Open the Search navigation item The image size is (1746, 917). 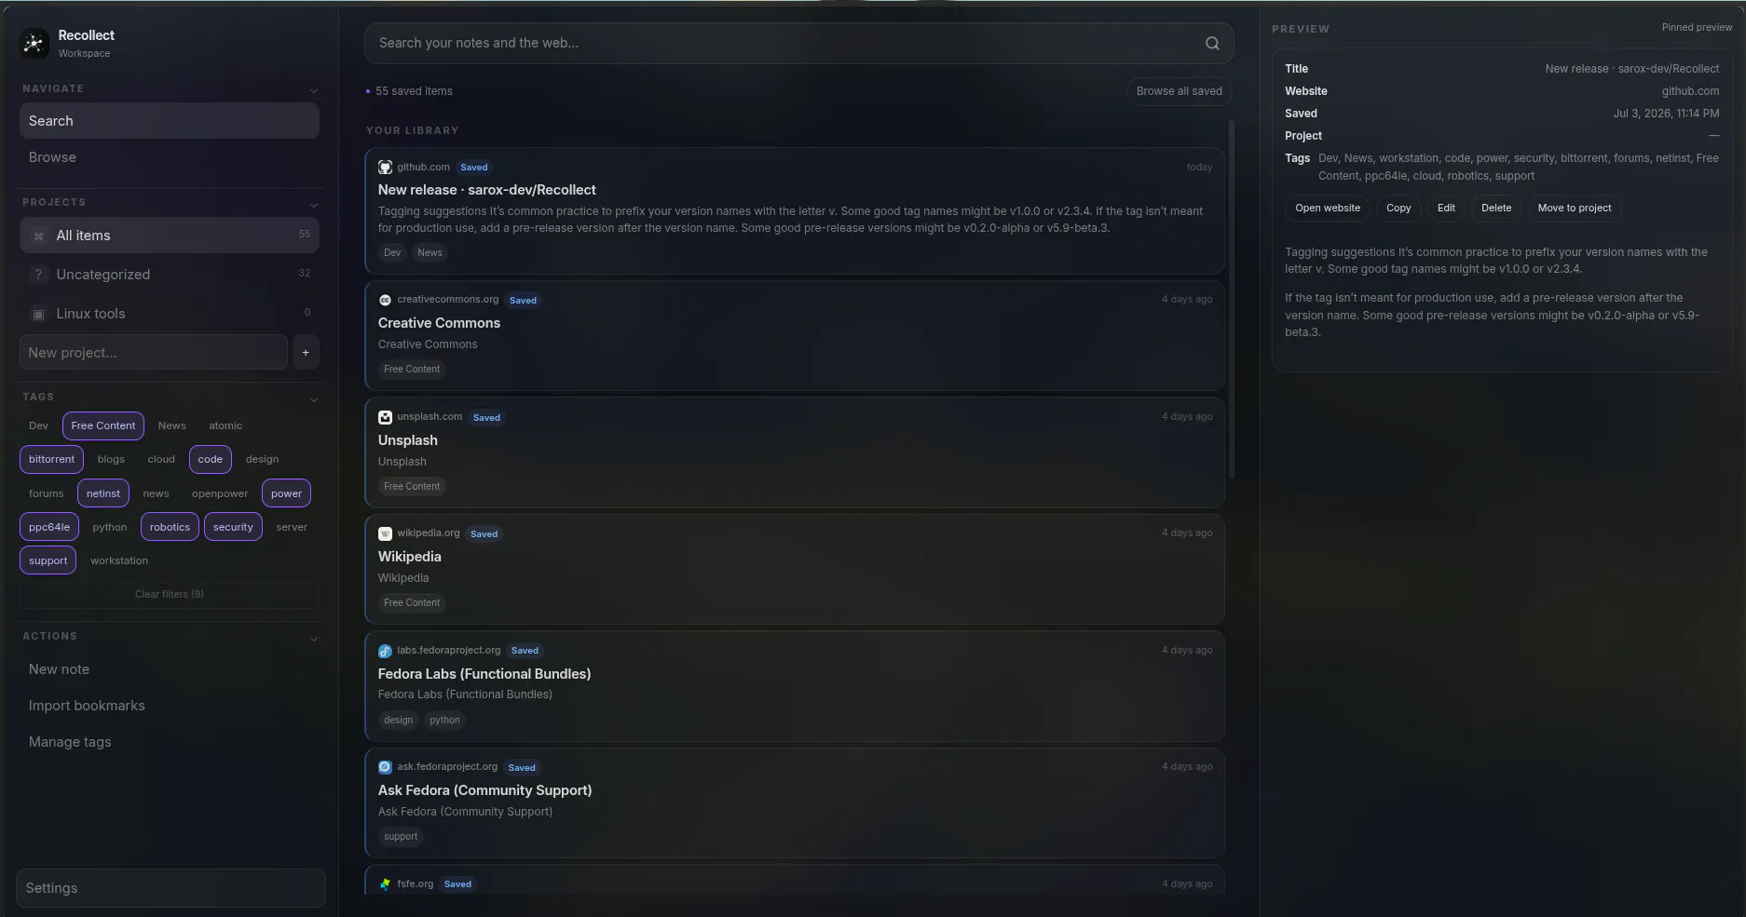[x=170, y=121]
